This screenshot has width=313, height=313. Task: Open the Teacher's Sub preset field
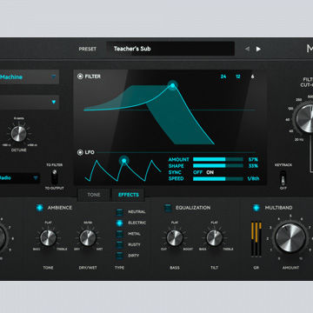(x=170, y=49)
